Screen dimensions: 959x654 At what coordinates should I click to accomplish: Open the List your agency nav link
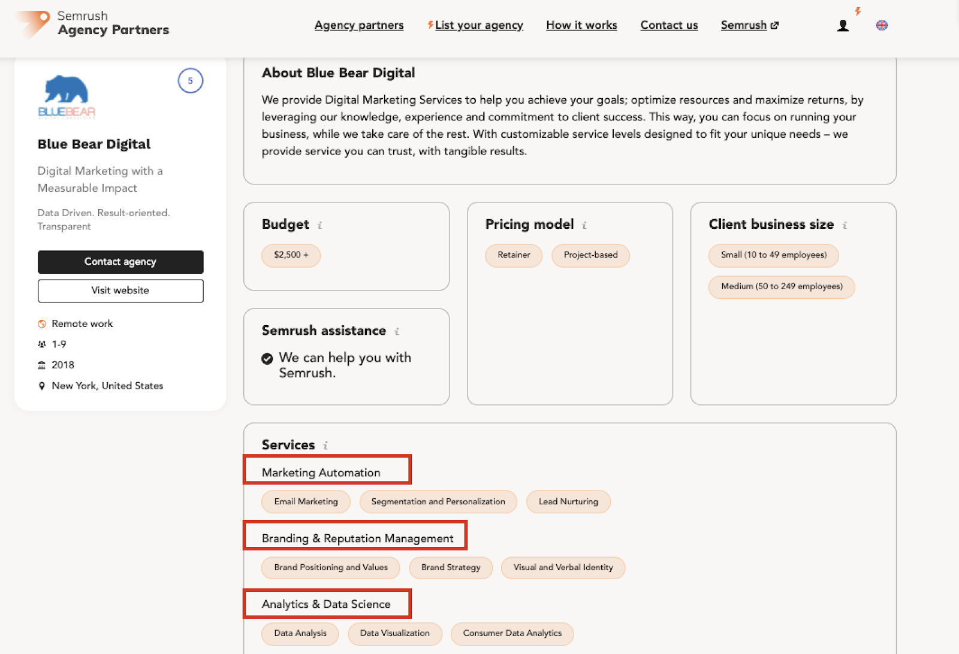point(478,25)
